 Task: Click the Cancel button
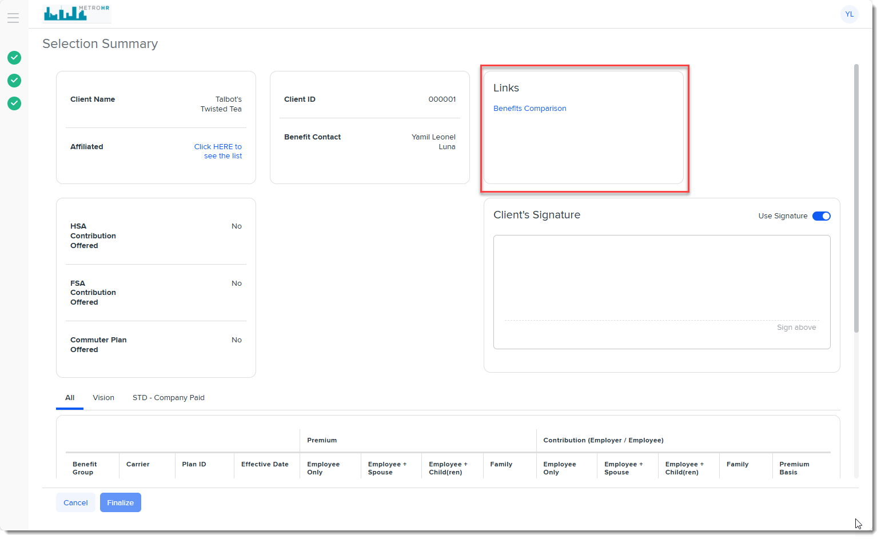75,503
